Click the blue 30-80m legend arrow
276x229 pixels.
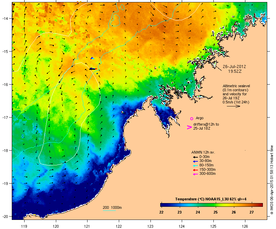pyautogui.click(x=196, y=161)
